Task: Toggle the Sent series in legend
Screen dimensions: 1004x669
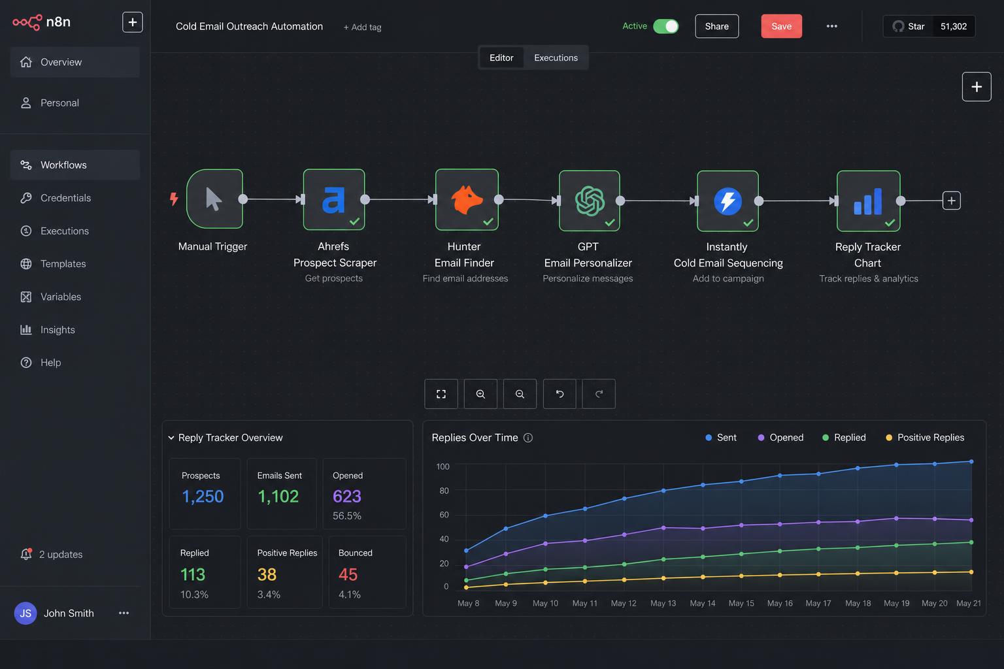Action: (721, 438)
